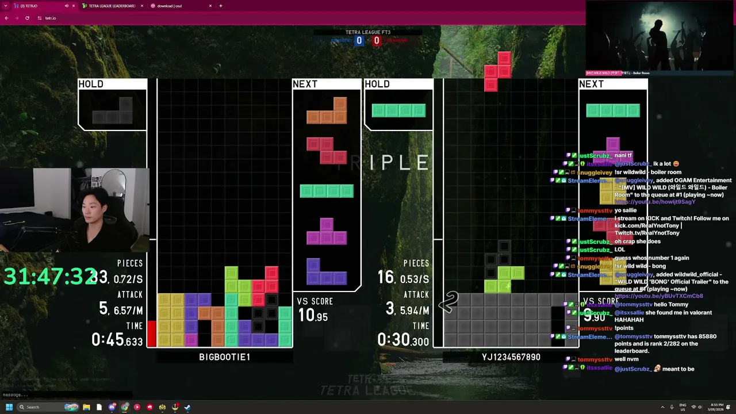Image resolution: width=736 pixels, height=414 pixels.
Task: Open the red square app on the taskbar
Action: [150, 407]
